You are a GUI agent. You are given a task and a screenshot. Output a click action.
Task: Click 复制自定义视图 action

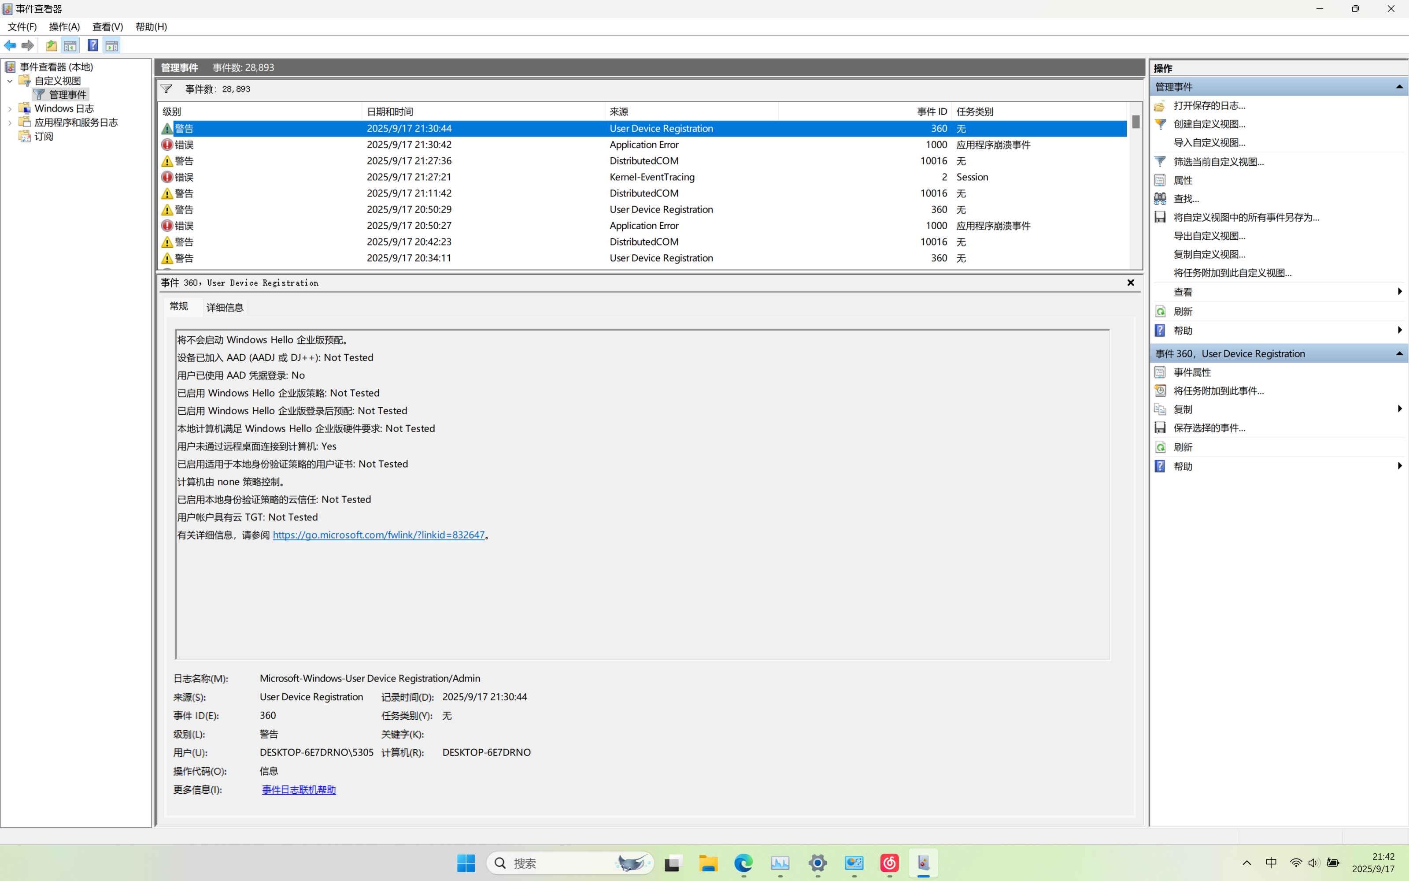(x=1209, y=255)
